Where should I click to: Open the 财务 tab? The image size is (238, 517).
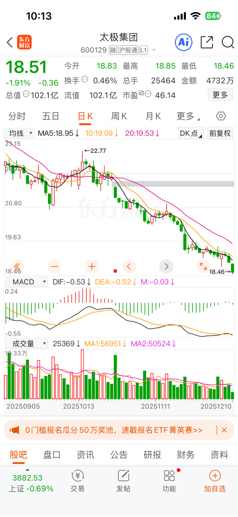click(x=186, y=455)
